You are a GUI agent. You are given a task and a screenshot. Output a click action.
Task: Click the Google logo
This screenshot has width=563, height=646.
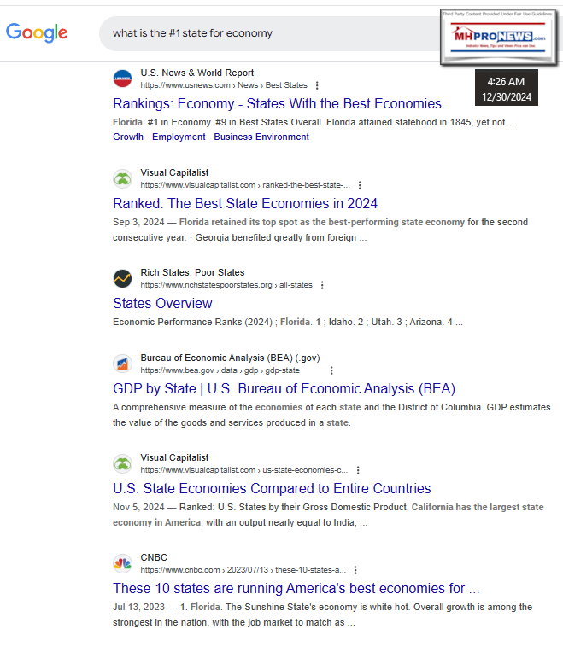coord(37,33)
